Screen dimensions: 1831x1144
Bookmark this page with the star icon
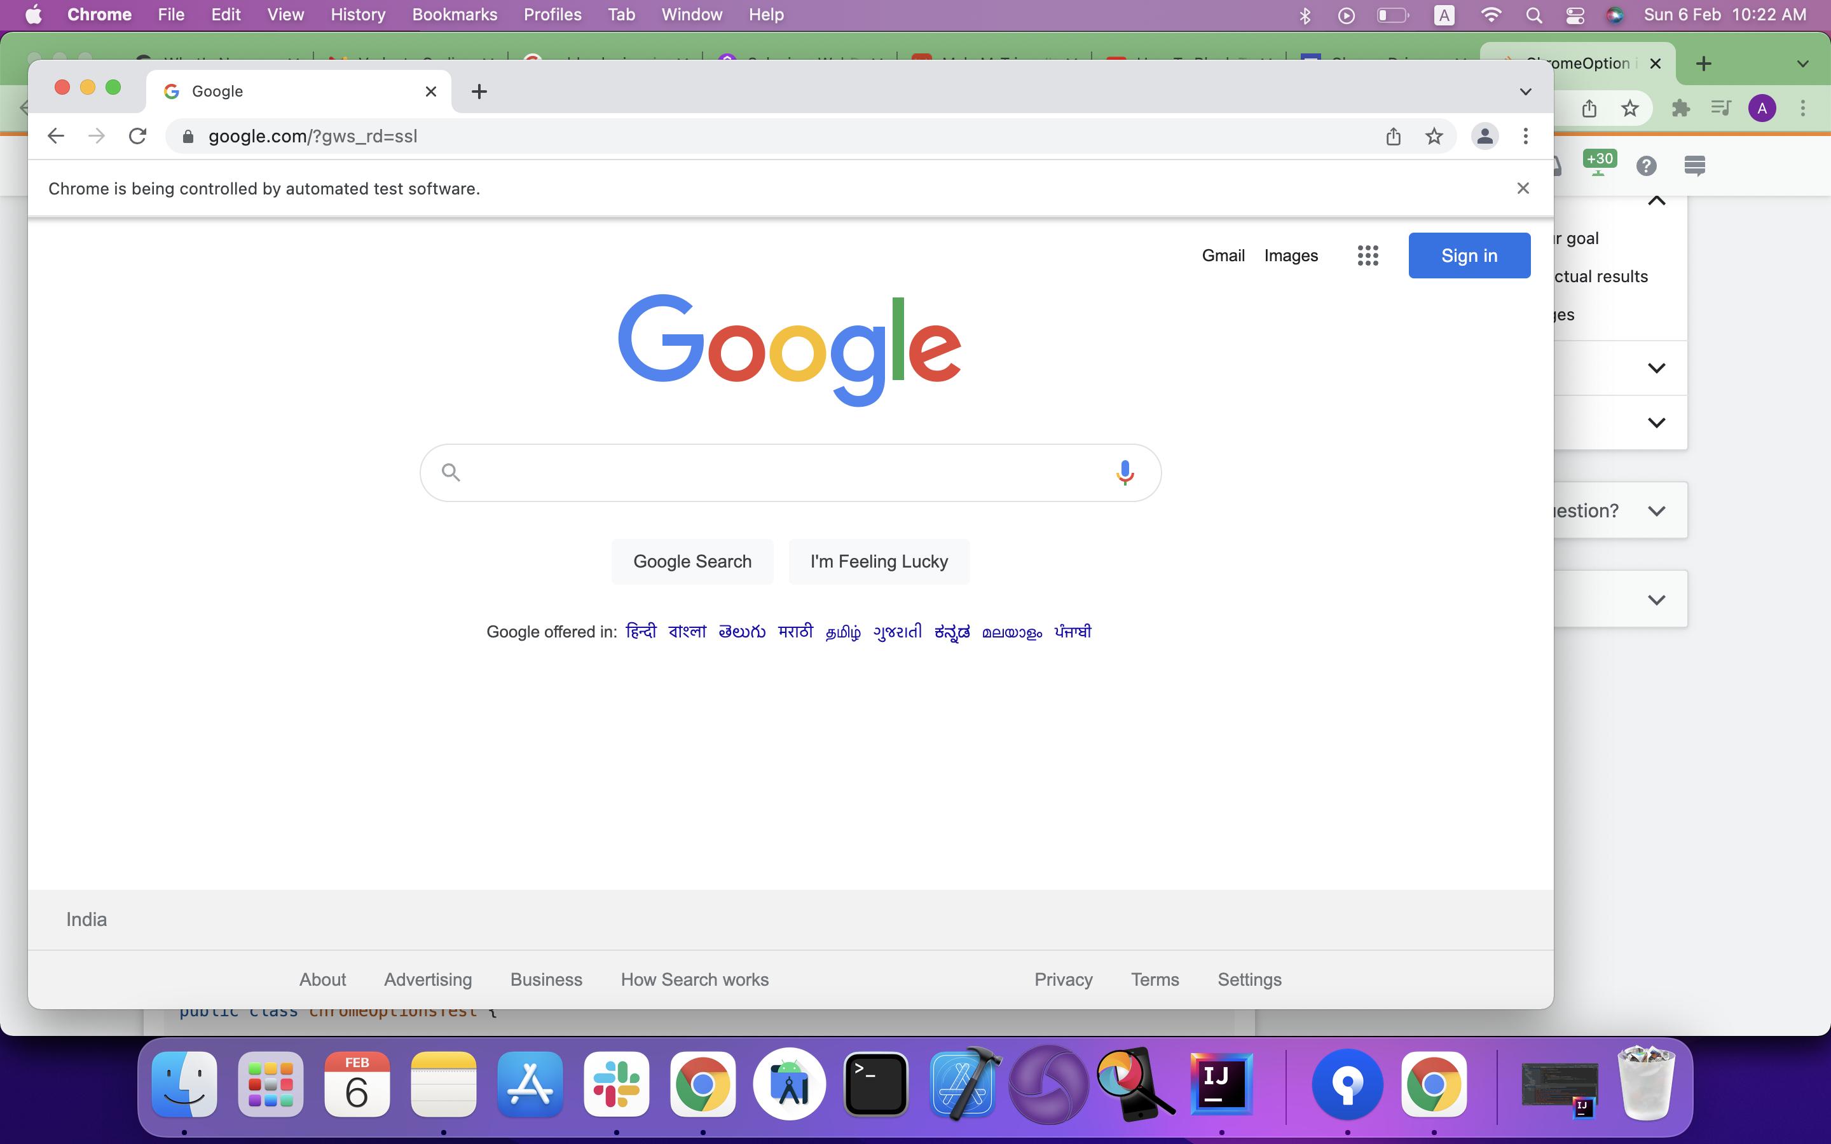(1434, 136)
